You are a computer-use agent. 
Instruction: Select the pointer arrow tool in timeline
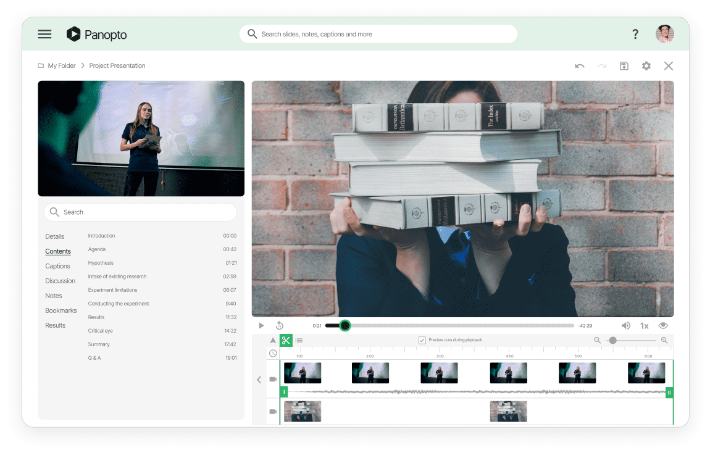coord(273,340)
